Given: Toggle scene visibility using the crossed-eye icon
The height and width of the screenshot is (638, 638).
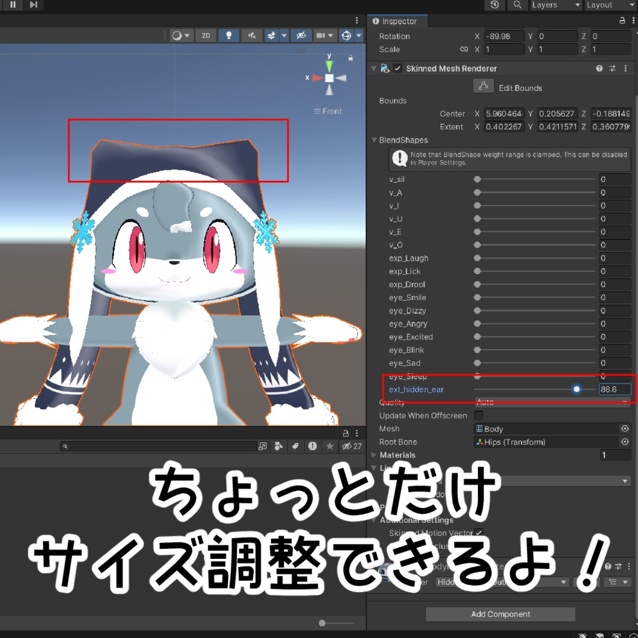Looking at the screenshot, I should 301,35.
